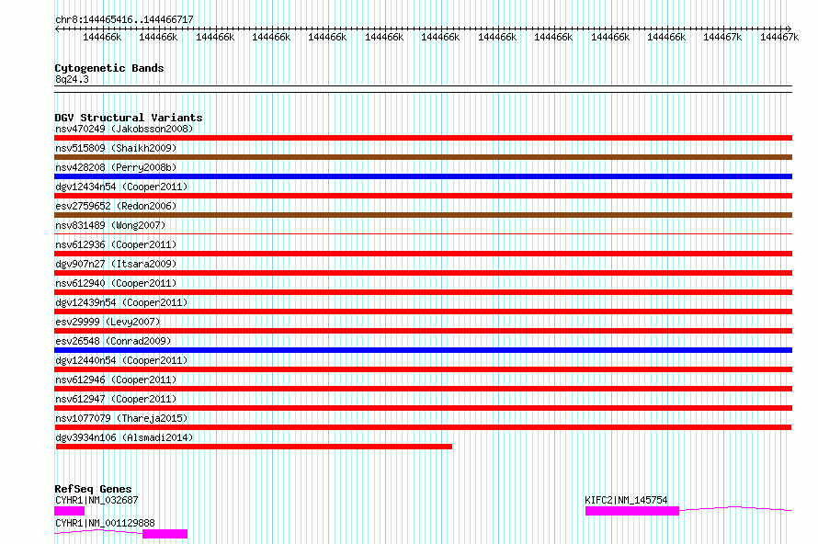Click the chr8:144465416..144466717 coordinates text
Screen dimensions: 818x544
click(x=124, y=20)
